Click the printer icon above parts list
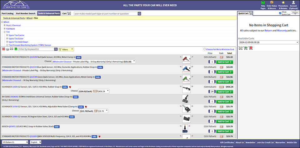This screenshot has height=148, width=300. tap(7, 49)
